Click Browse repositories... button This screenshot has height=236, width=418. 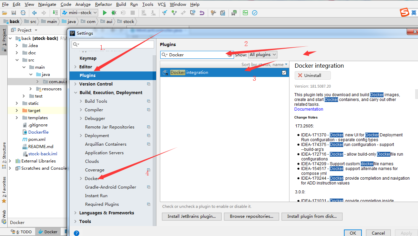click(x=252, y=216)
